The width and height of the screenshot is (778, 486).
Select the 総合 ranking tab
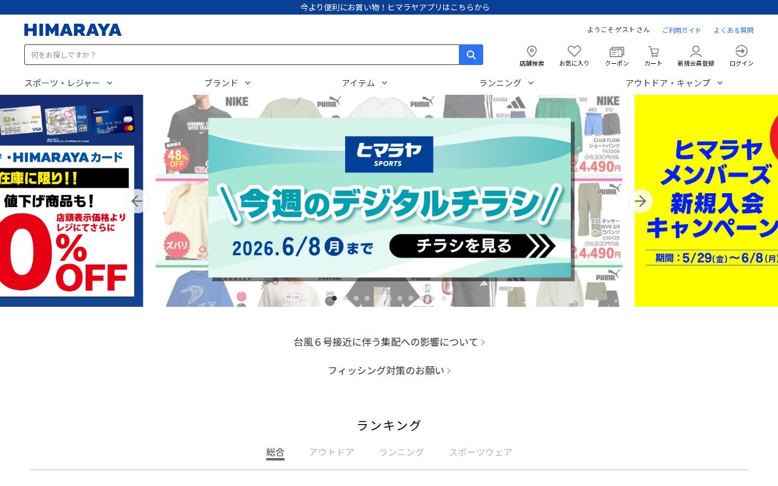[275, 453]
